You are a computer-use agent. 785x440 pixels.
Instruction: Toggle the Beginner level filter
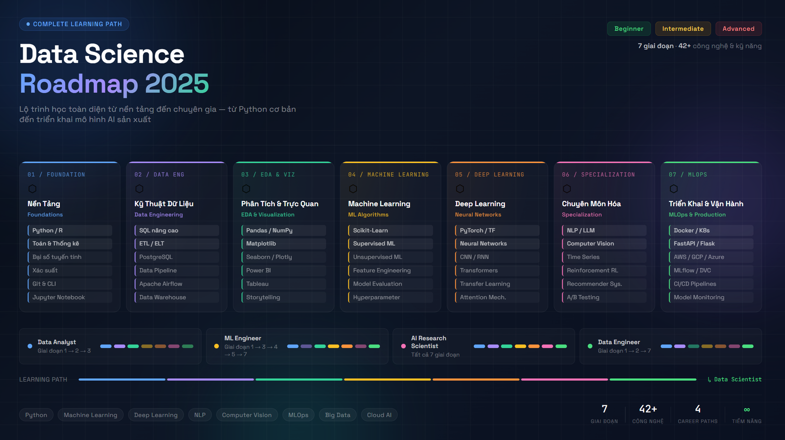[628, 29]
